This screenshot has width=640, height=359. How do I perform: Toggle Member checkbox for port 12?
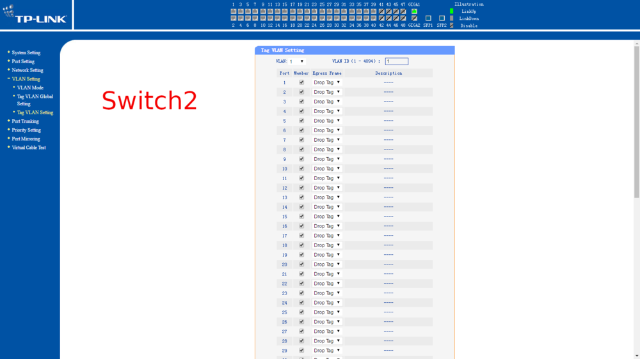(x=301, y=188)
